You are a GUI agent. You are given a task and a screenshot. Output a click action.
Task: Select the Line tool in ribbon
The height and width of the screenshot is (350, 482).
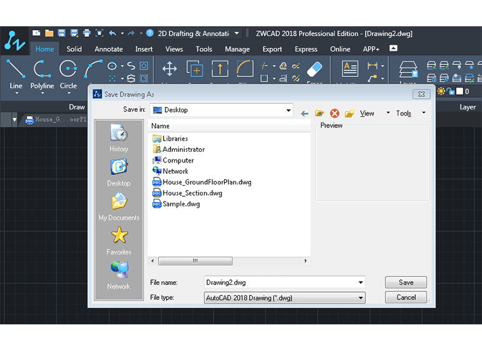click(x=16, y=74)
